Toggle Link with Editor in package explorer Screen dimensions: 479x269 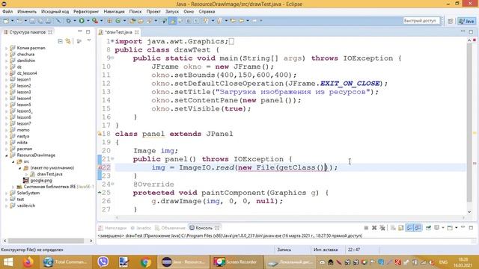pyautogui.click(x=68, y=41)
